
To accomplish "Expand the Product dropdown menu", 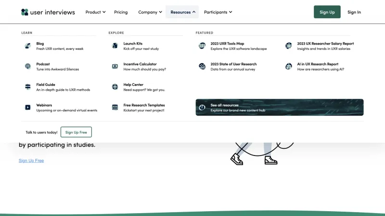I will [95, 12].
